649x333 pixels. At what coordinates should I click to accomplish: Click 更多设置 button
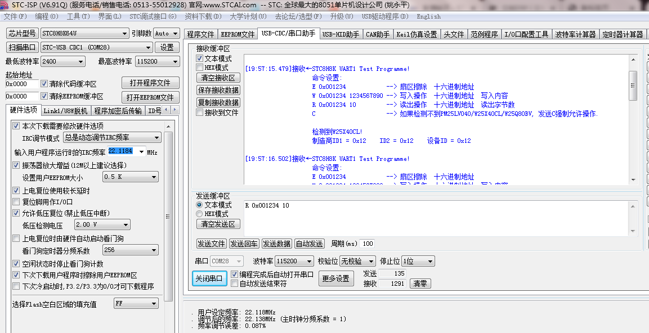[x=336, y=278]
